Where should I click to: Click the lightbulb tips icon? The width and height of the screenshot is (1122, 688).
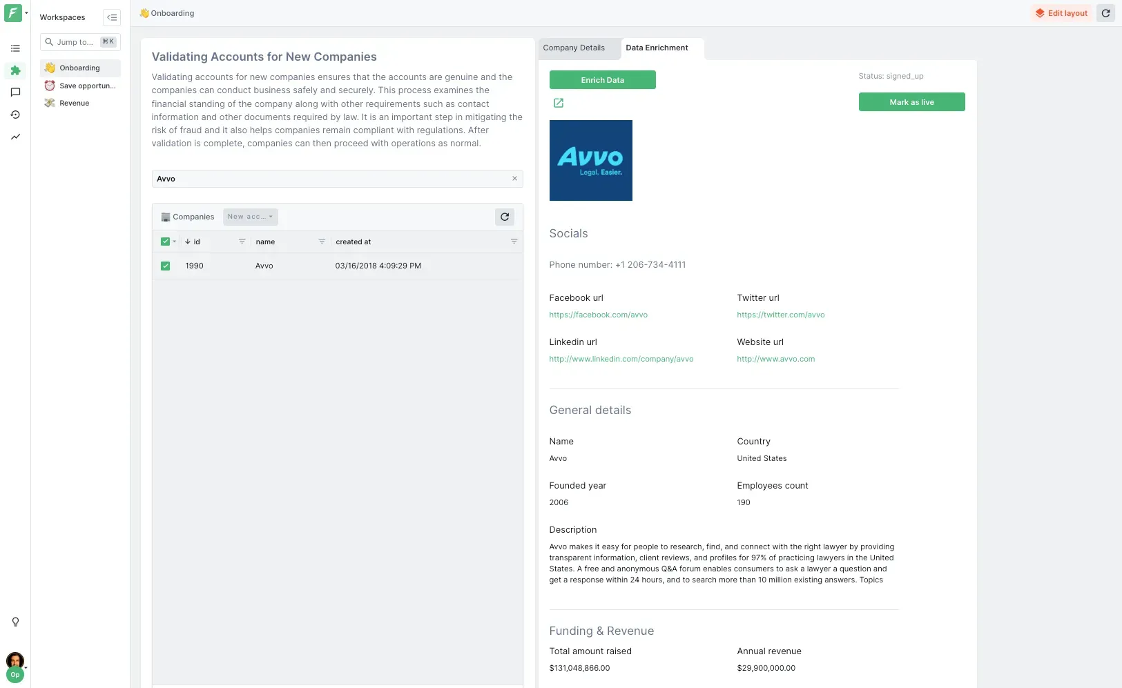coord(15,622)
